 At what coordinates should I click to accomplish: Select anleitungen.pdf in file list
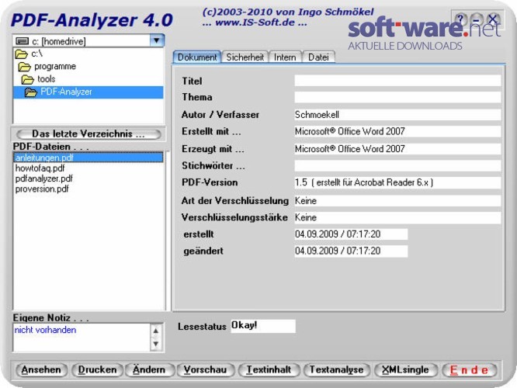point(88,158)
